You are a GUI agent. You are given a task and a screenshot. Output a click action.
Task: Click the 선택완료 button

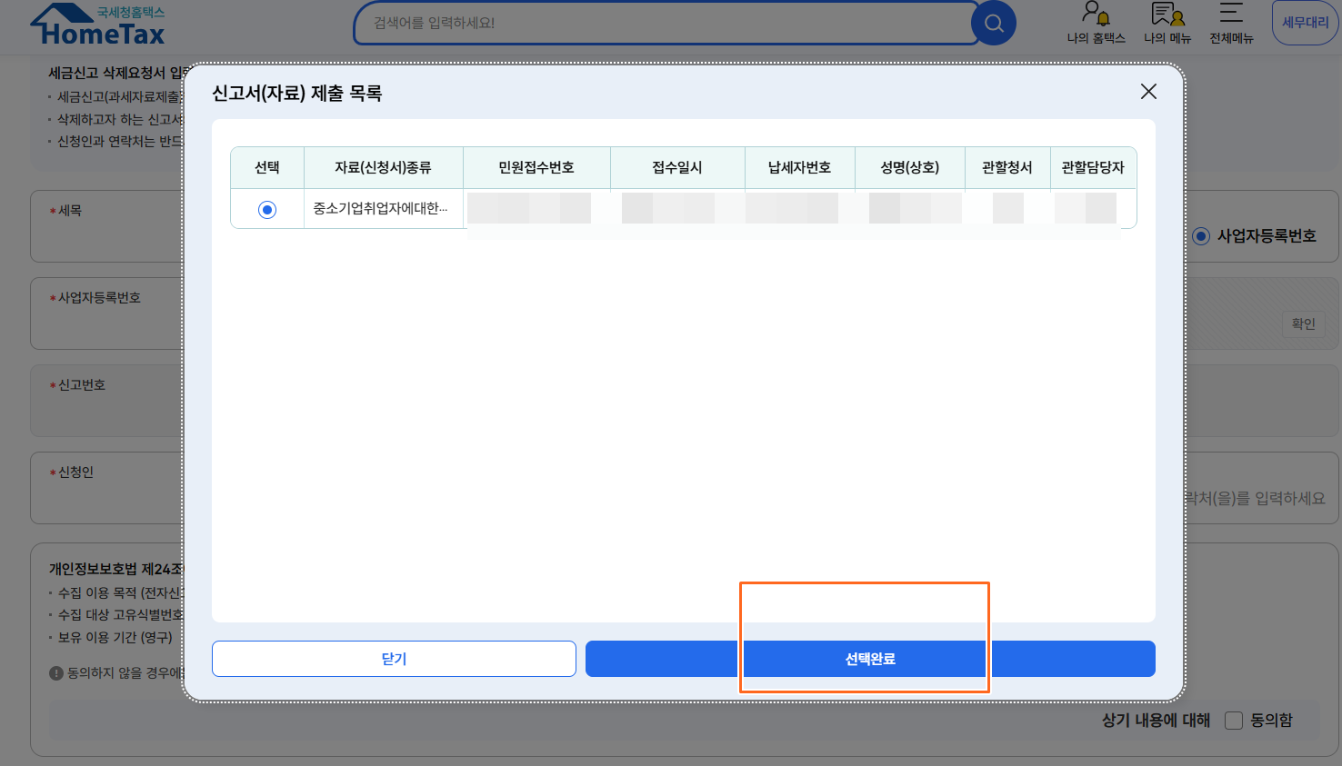[870, 659]
